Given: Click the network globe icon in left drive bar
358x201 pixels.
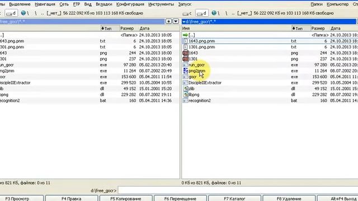Looking at the screenshot, I should [x=23, y=13].
